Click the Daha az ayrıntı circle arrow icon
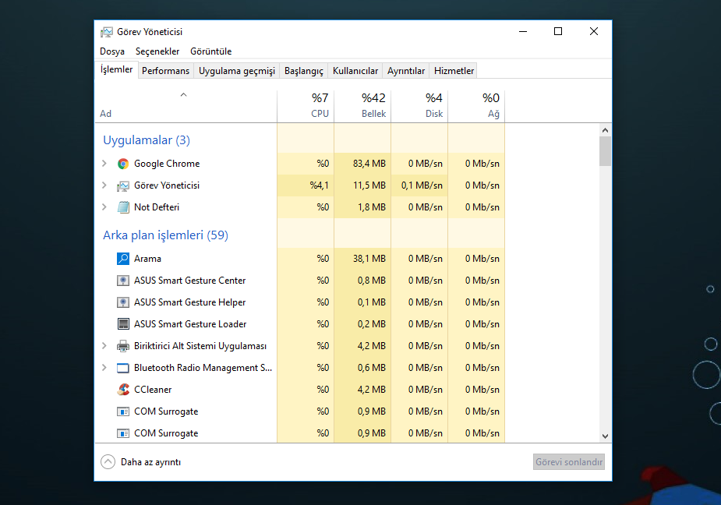The width and height of the screenshot is (721, 505). pos(108,462)
